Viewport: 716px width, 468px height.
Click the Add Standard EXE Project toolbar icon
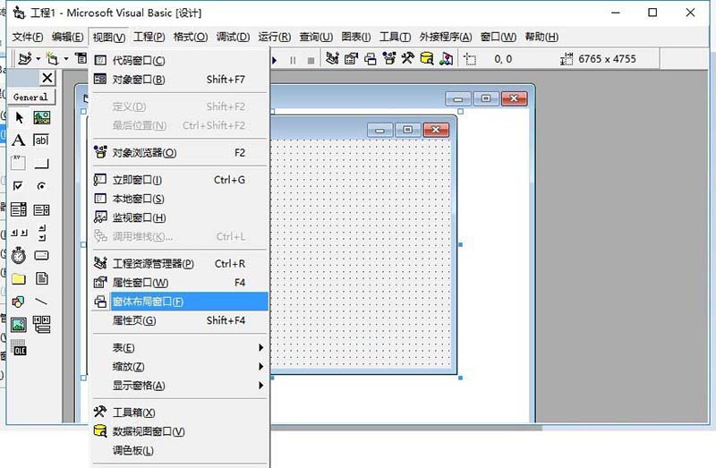coord(25,59)
